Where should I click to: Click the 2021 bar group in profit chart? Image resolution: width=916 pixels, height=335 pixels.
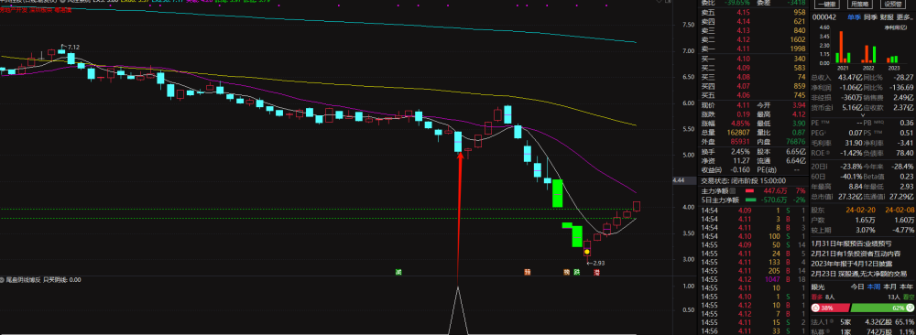843,47
